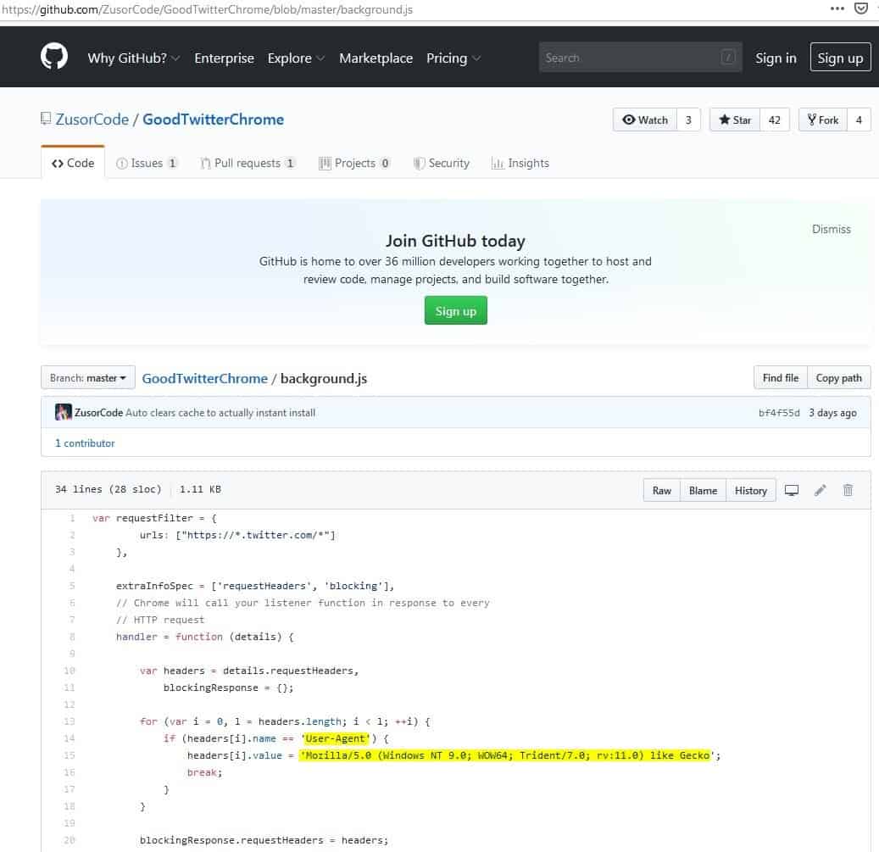Watch the repository using the eye button
Screen dimensions: 879x852
tap(645, 120)
